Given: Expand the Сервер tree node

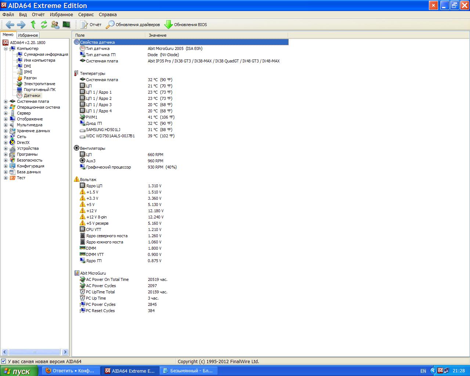Looking at the screenshot, I should pyautogui.click(x=6, y=113).
